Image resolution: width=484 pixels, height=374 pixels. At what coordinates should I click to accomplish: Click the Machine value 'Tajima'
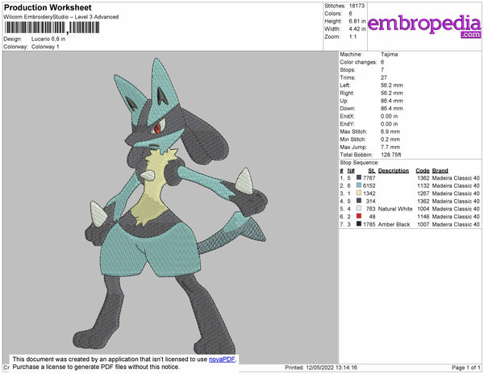(x=390, y=54)
